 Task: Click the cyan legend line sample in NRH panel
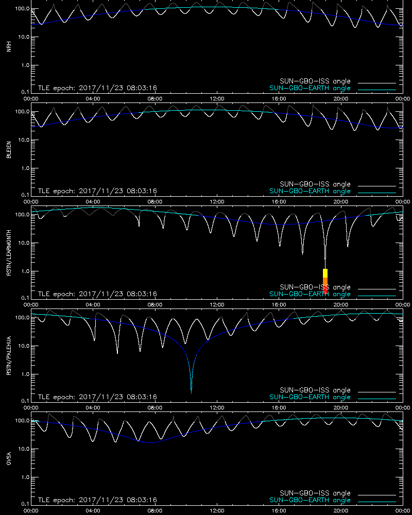pyautogui.click(x=377, y=90)
